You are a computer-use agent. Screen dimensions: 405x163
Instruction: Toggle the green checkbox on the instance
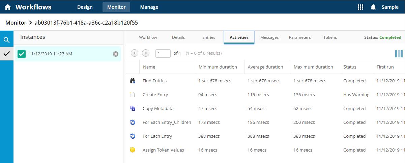[22, 54]
